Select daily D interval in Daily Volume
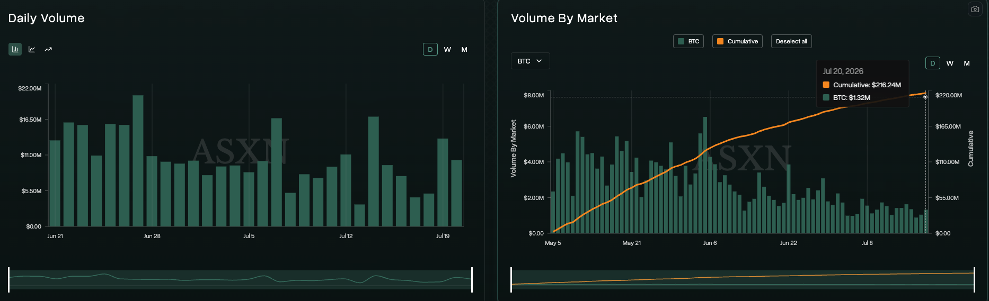The image size is (989, 301). 430,49
